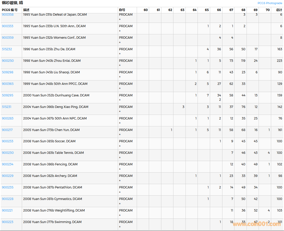Open PCGS number 900333 link
This screenshot has height=231, width=284.
pyautogui.click(x=8, y=26)
